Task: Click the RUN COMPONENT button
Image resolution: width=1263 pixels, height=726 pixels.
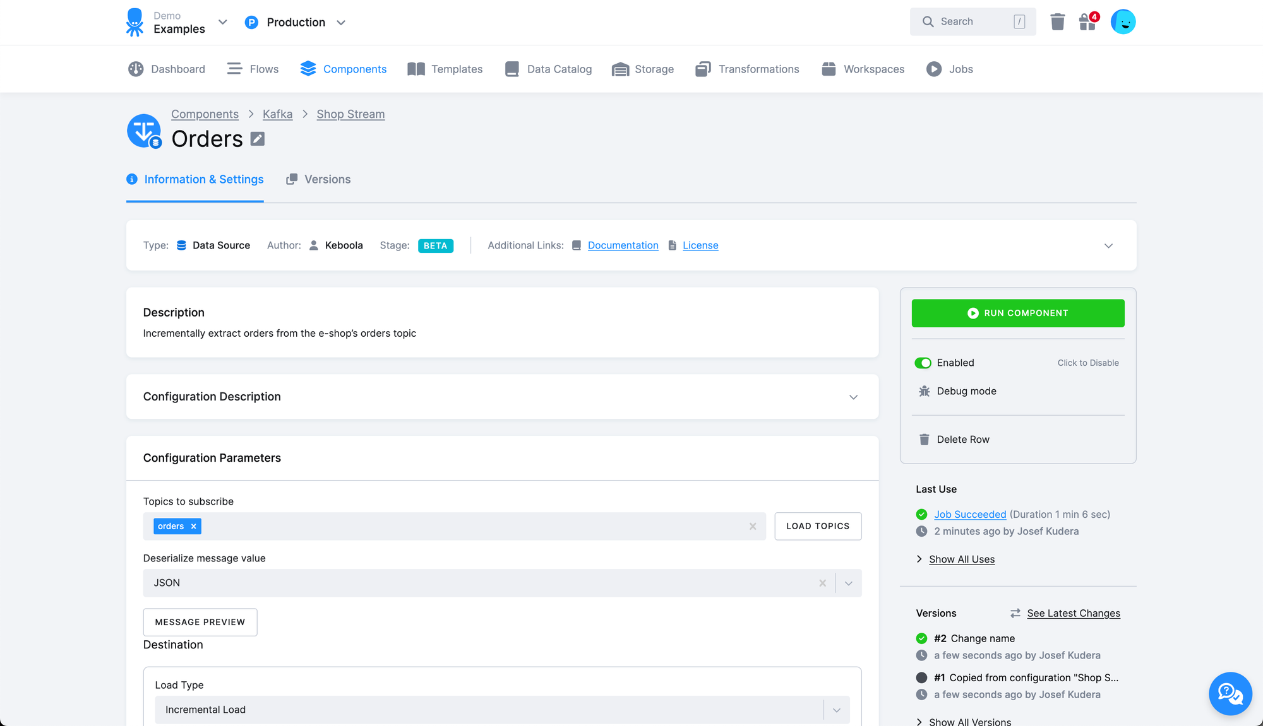Action: coord(1017,313)
